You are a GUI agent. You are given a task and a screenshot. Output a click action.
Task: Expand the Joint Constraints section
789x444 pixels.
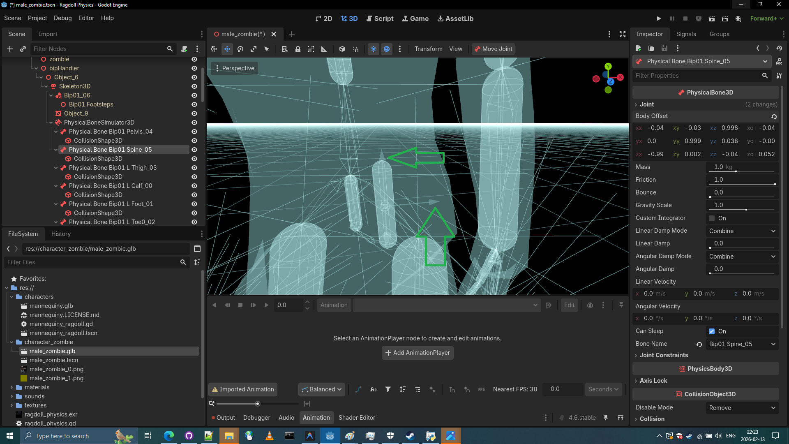coord(663,355)
